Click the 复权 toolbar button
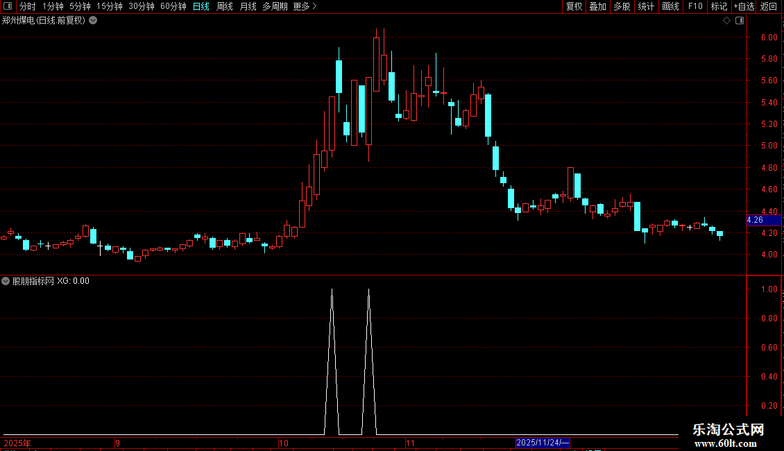Screen dimensions: 784x451 pyautogui.click(x=574, y=6)
